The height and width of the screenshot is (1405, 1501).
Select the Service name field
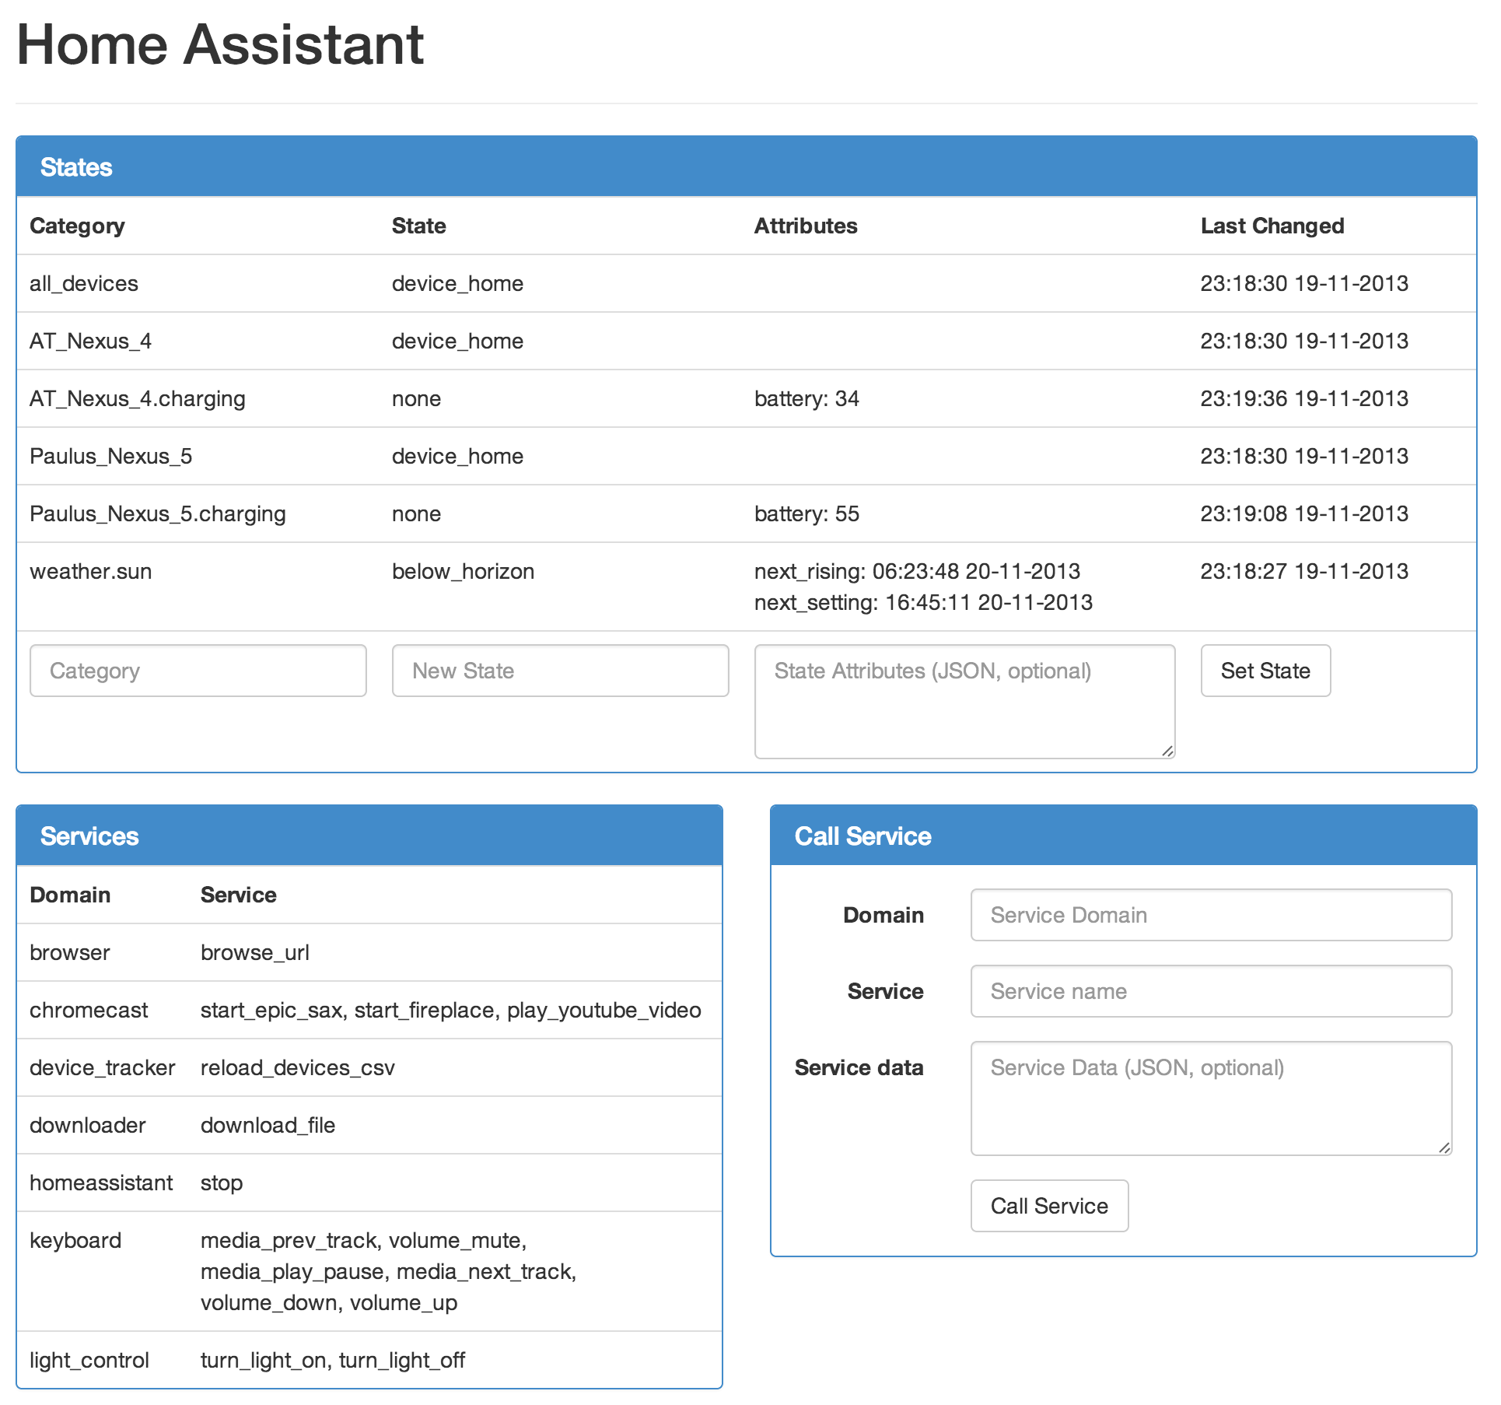tap(1210, 991)
